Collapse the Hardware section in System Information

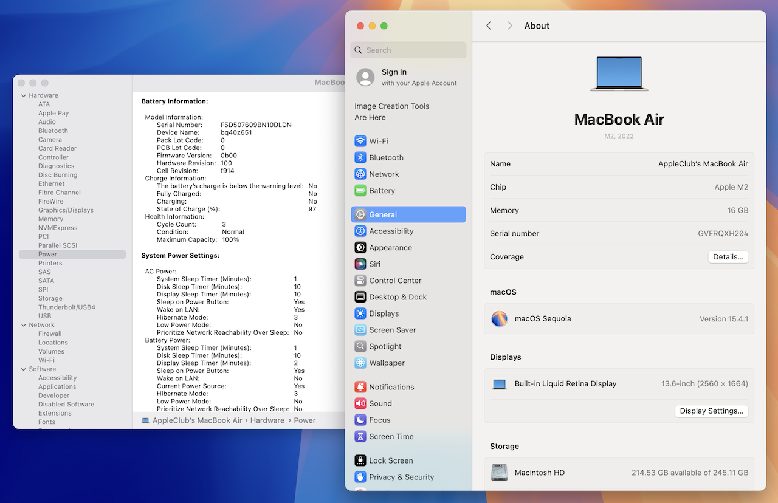click(x=24, y=95)
